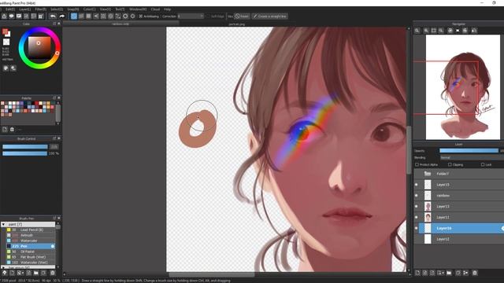Click the layer Opacity slider
Screen dimensions: 504x283
point(469,150)
